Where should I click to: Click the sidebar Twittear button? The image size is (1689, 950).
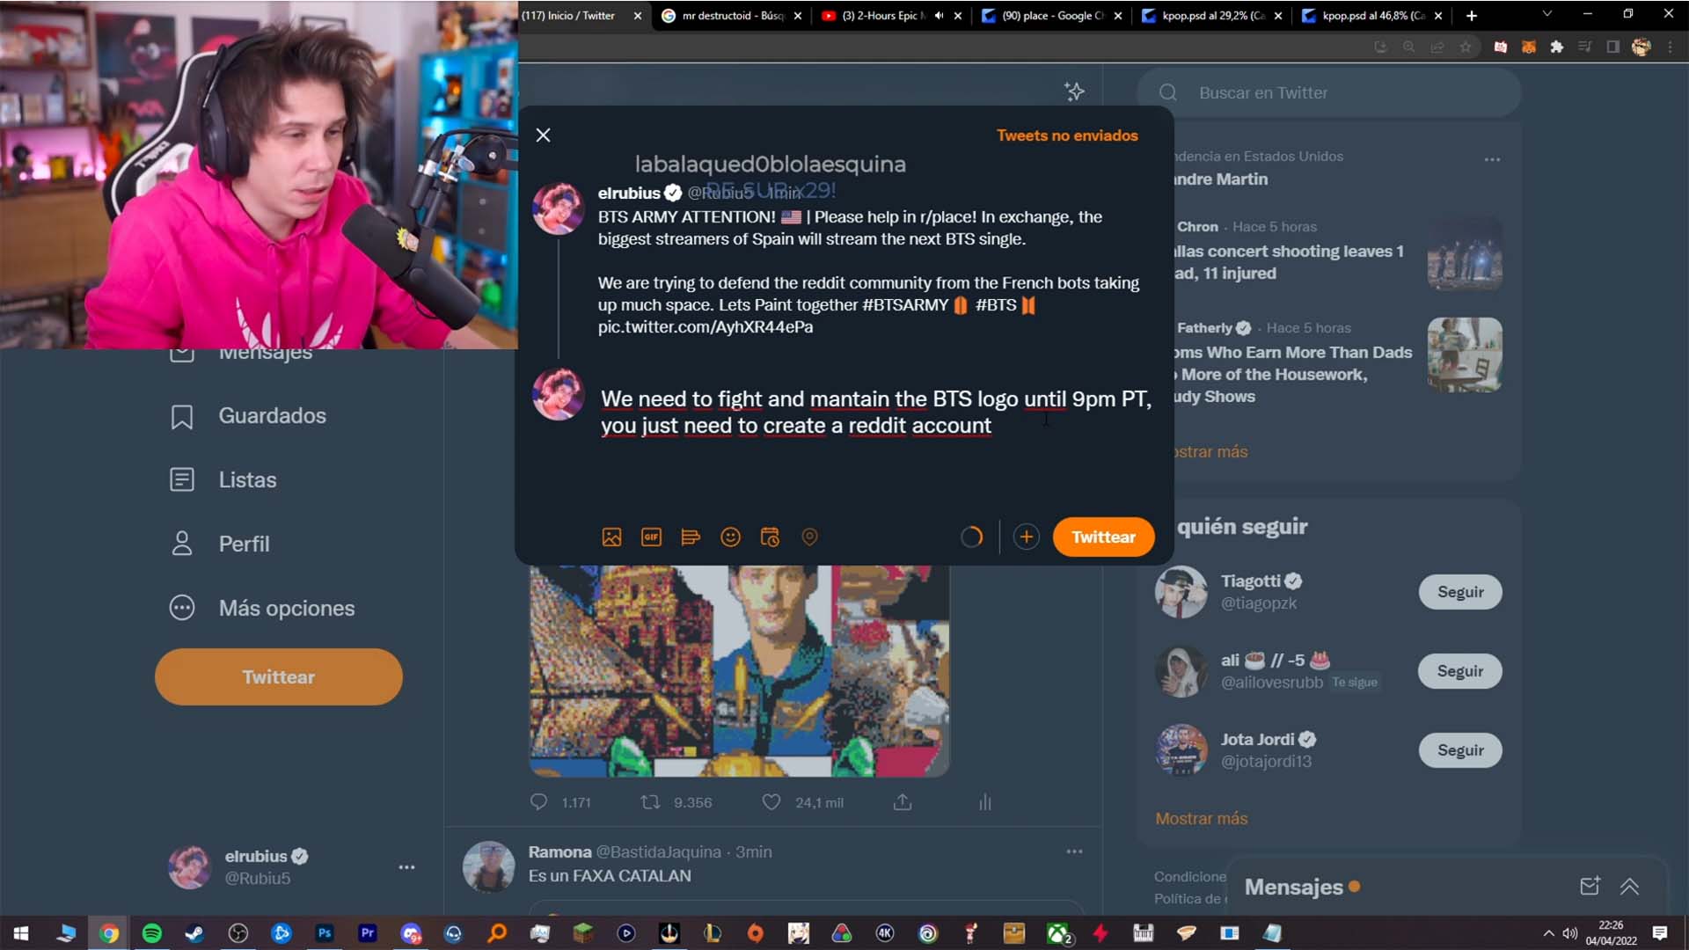click(x=279, y=676)
